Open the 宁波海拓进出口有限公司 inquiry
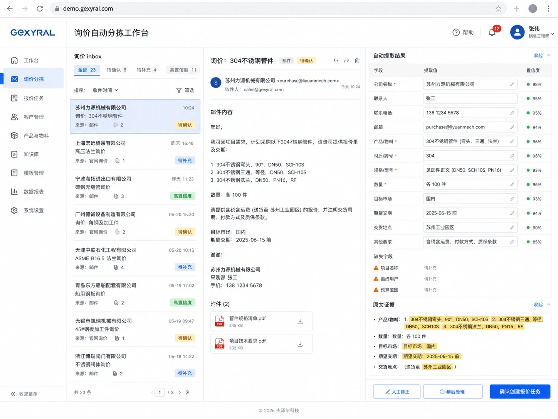558x419 pixels. tap(135, 188)
